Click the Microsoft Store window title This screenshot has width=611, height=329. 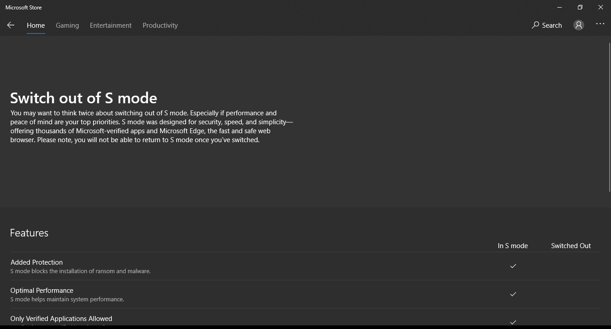24,8
